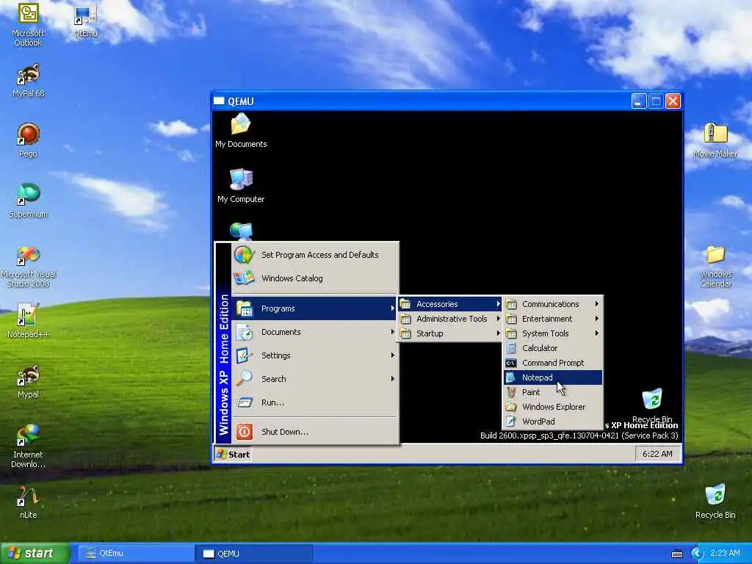Click the Shut Down power icon
This screenshot has width=752, height=564.
[x=244, y=432]
